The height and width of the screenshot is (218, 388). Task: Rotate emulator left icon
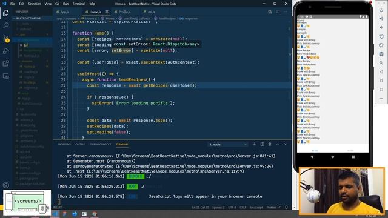click(381, 36)
